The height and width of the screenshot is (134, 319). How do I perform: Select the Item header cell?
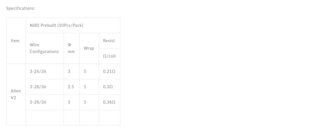click(15, 41)
